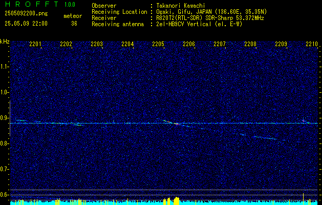Click the 0.9 kHz axis label
This screenshot has height=205, width=322.
[5, 118]
